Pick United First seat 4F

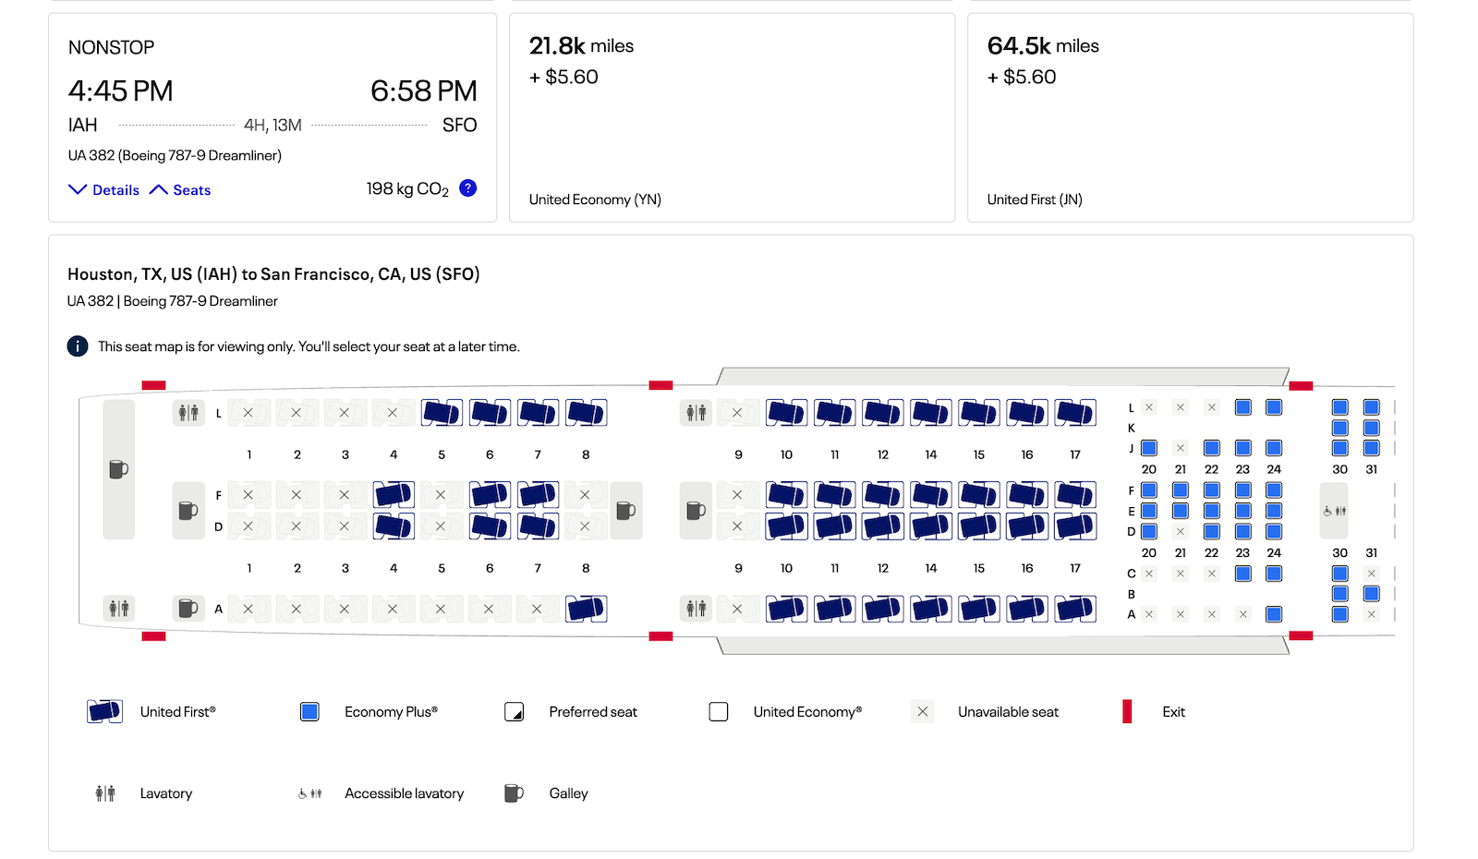[394, 495]
